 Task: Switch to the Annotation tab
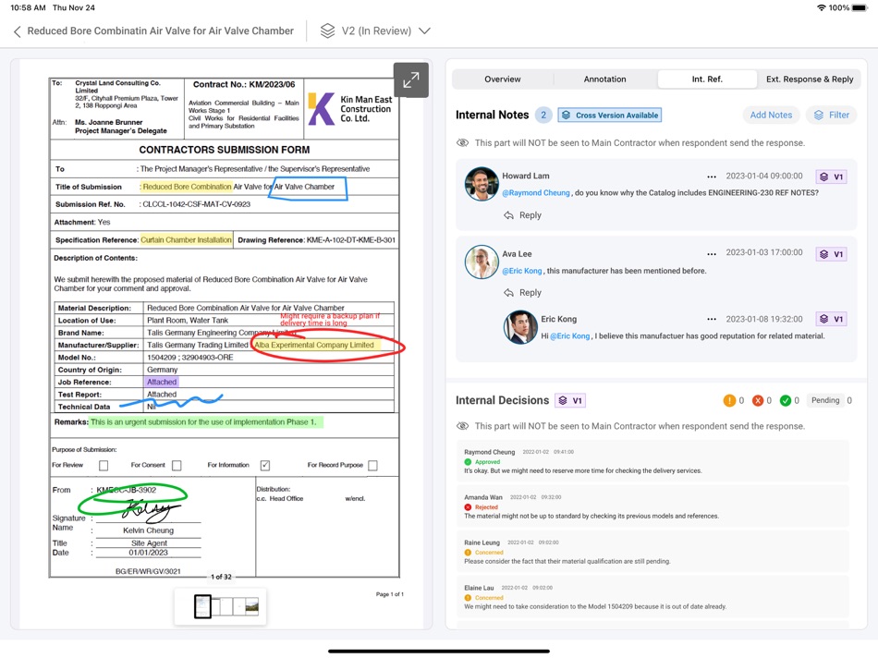[x=604, y=79]
